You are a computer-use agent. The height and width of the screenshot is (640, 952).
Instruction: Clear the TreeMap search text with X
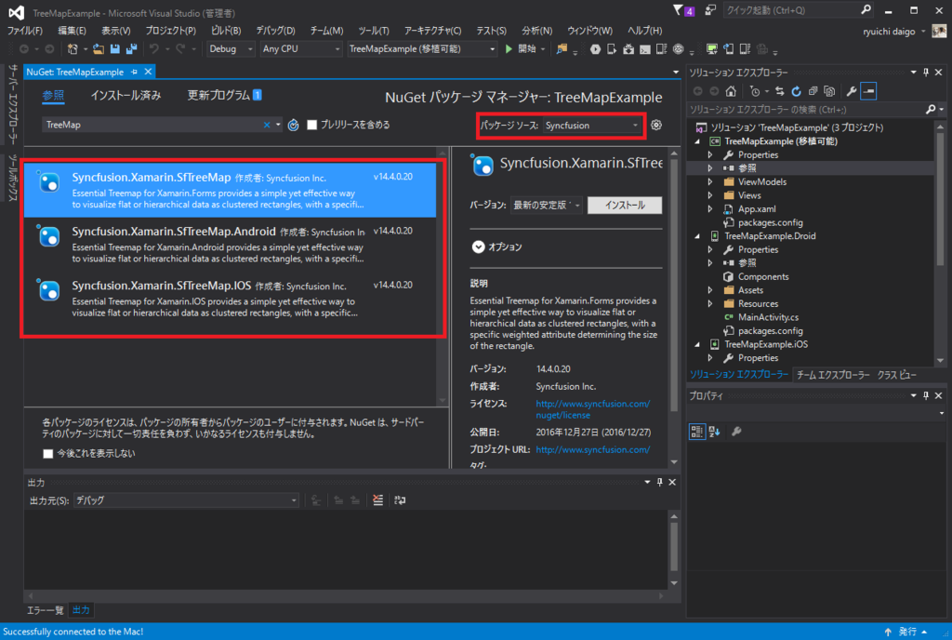[x=267, y=125]
